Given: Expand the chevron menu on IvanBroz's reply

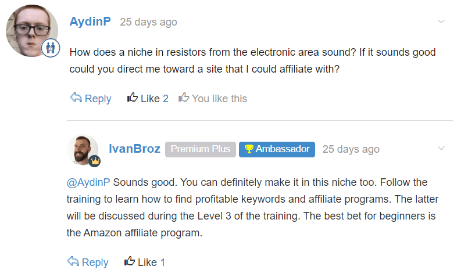Looking at the screenshot, I should click(x=441, y=148).
